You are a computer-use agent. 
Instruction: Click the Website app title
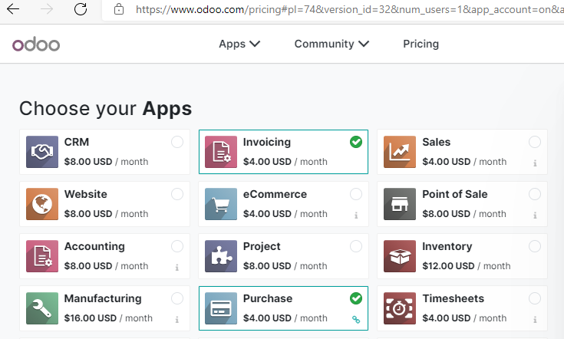point(86,194)
